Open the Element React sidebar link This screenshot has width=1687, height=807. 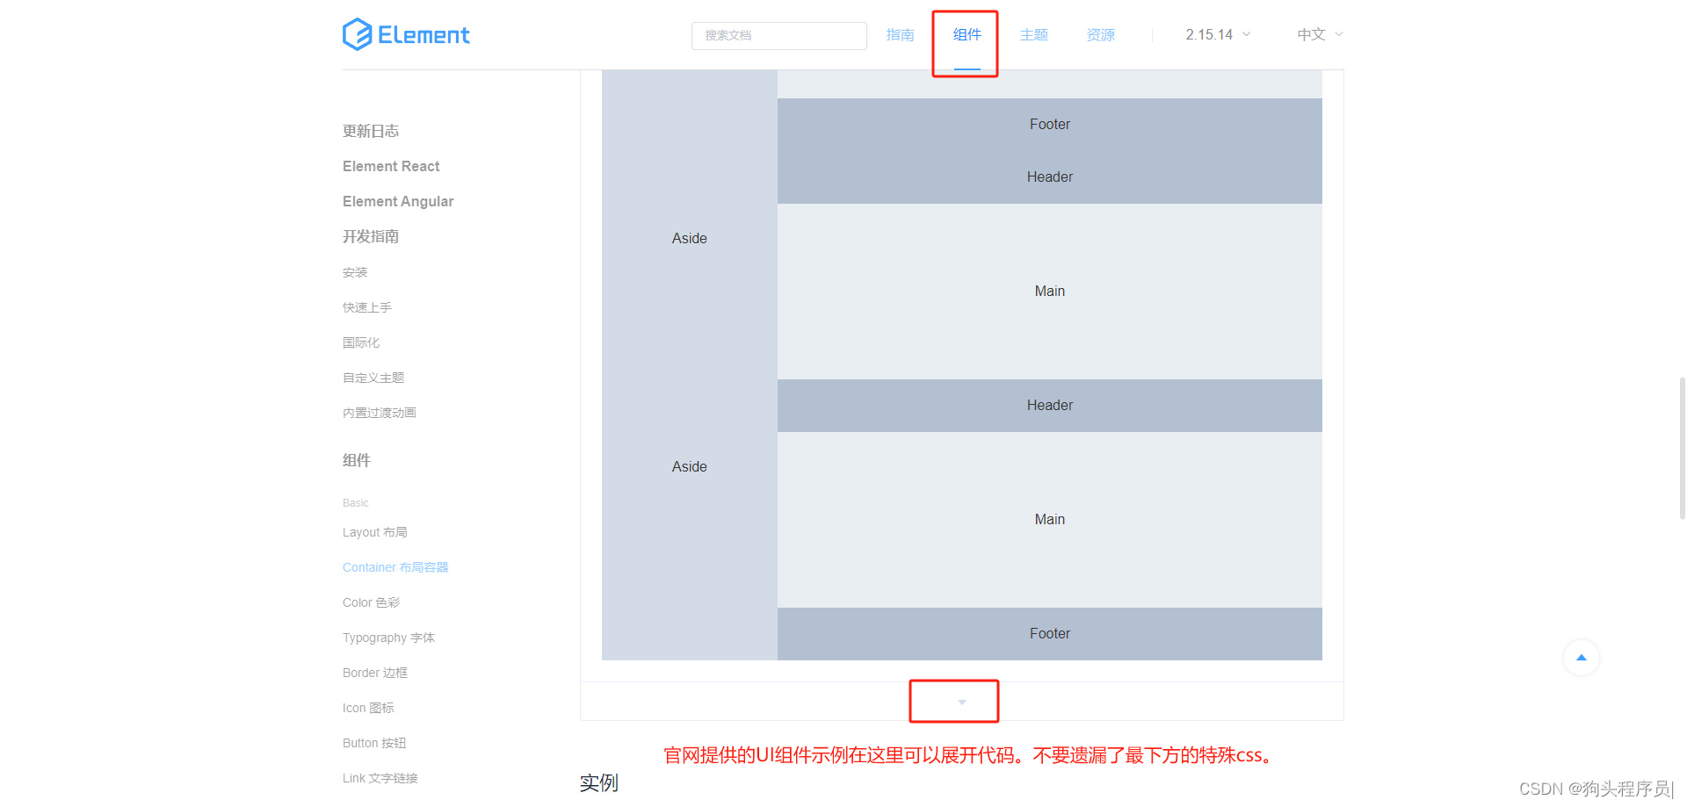(x=391, y=166)
